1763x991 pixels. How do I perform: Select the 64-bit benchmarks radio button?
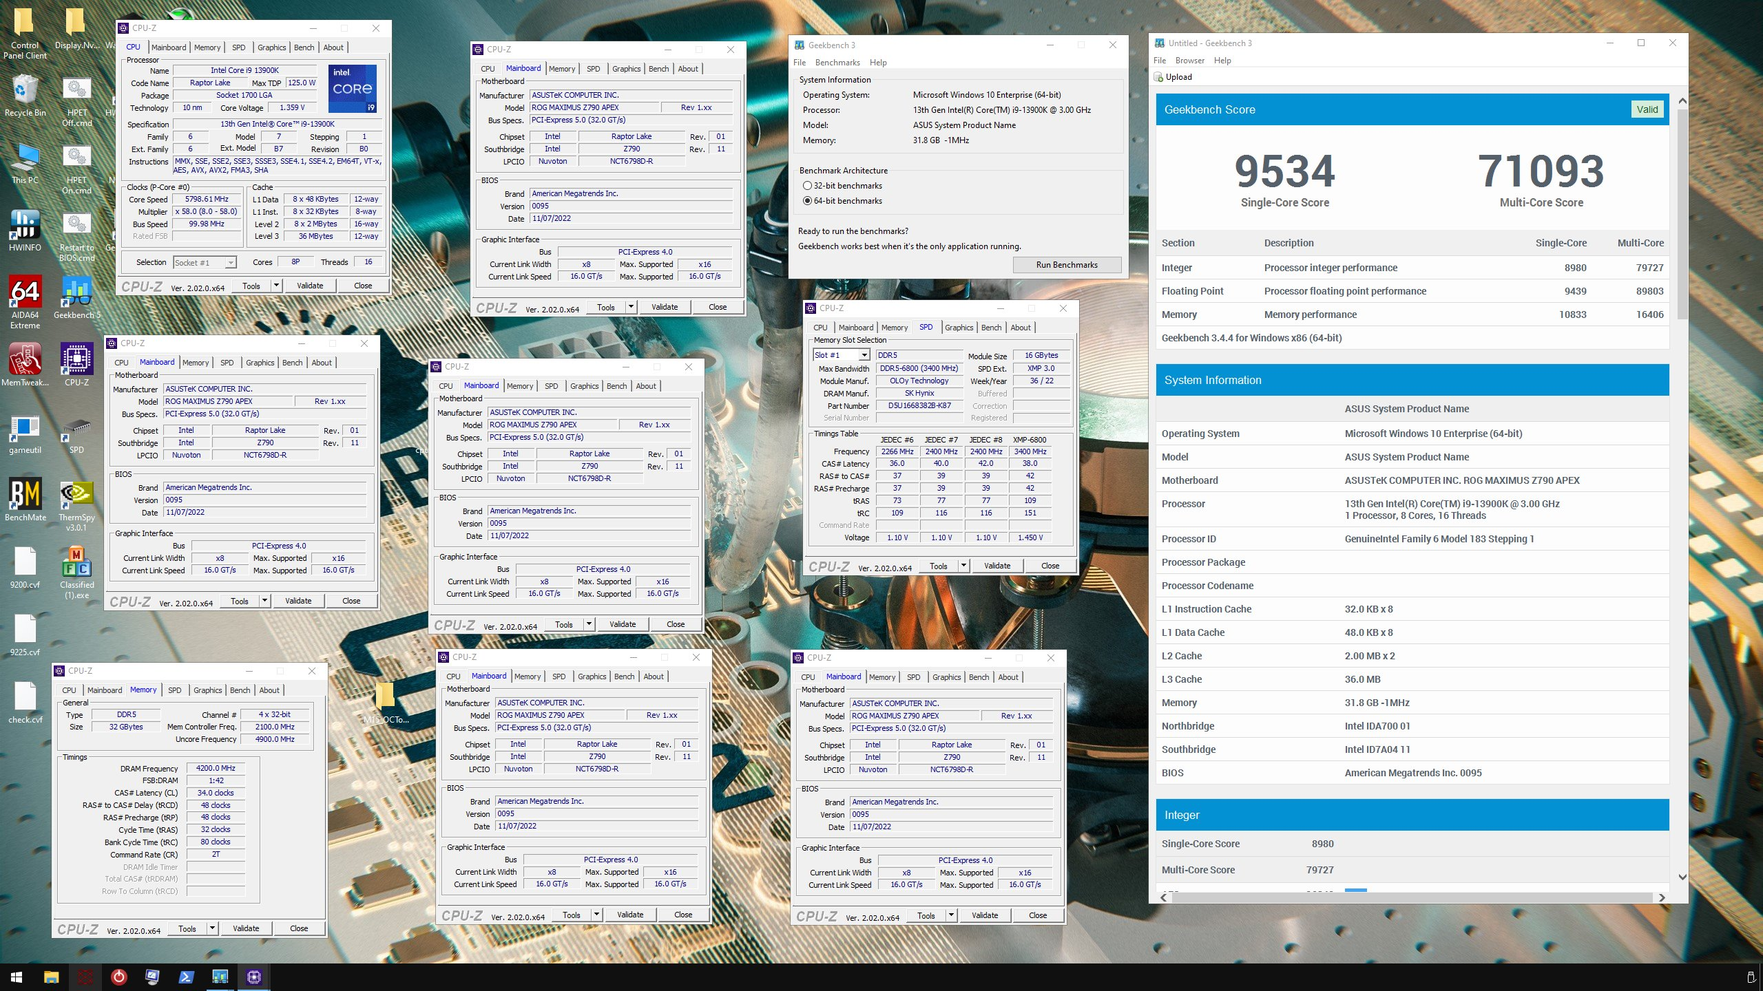click(x=807, y=201)
